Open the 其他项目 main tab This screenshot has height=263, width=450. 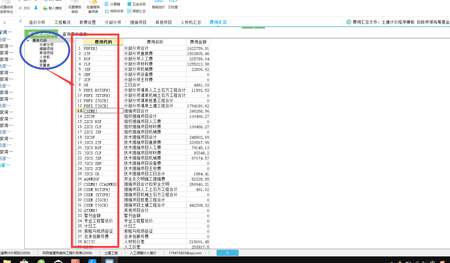point(164,22)
